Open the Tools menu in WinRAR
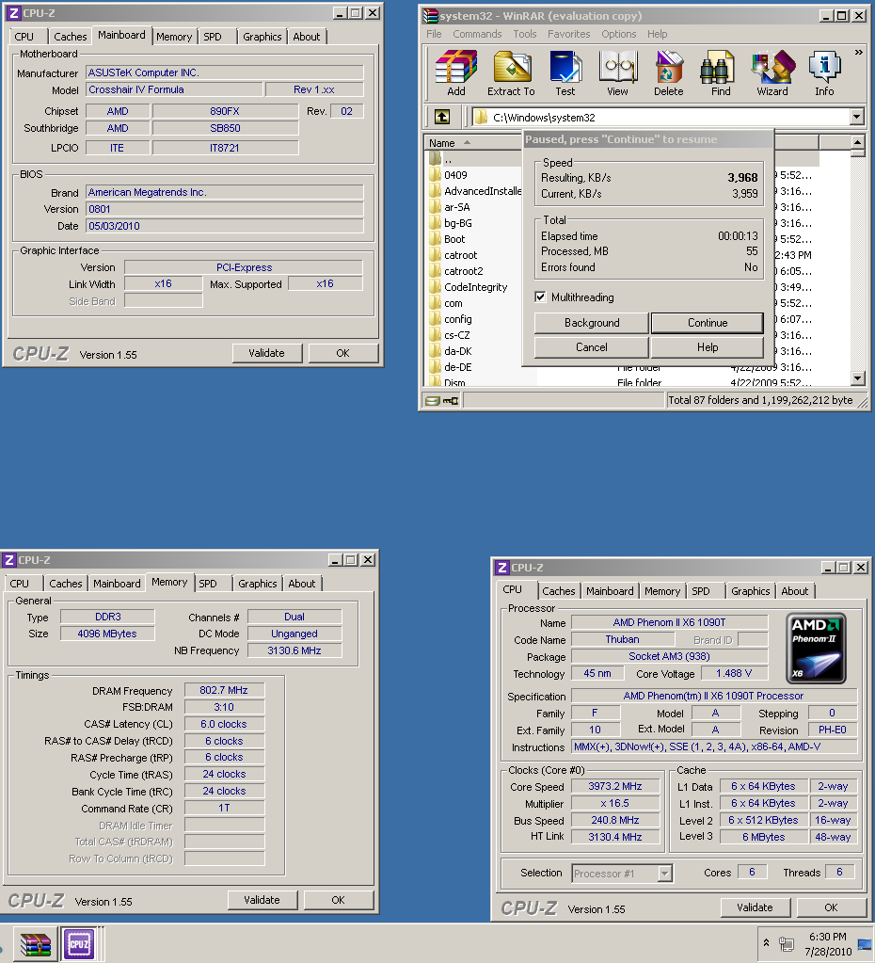Image resolution: width=875 pixels, height=963 pixels. pos(525,34)
